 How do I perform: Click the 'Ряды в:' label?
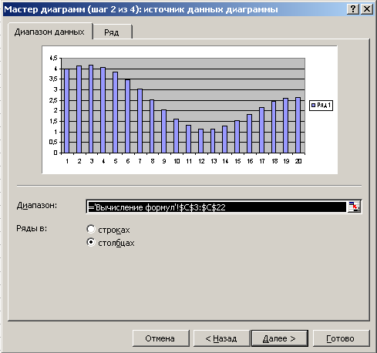tap(32, 228)
